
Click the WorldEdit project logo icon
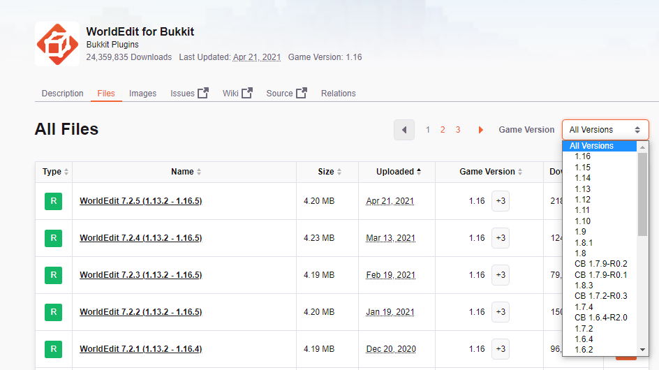click(57, 44)
